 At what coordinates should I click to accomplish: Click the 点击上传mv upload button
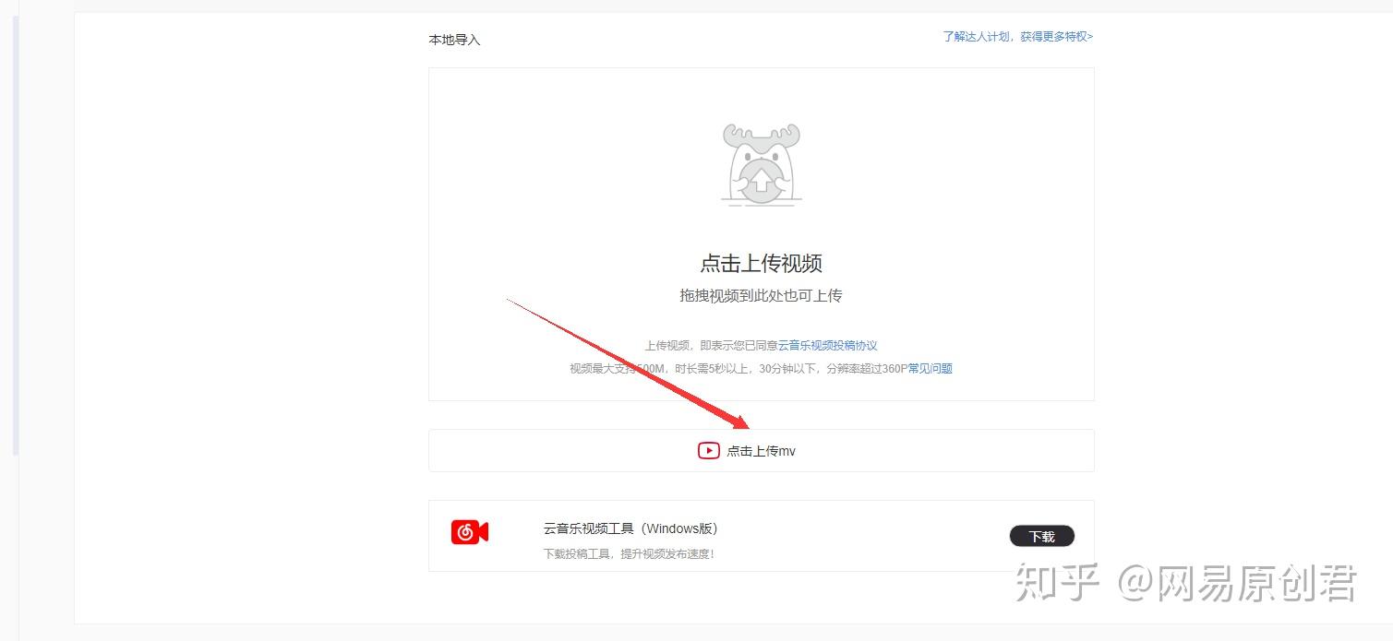tap(761, 450)
